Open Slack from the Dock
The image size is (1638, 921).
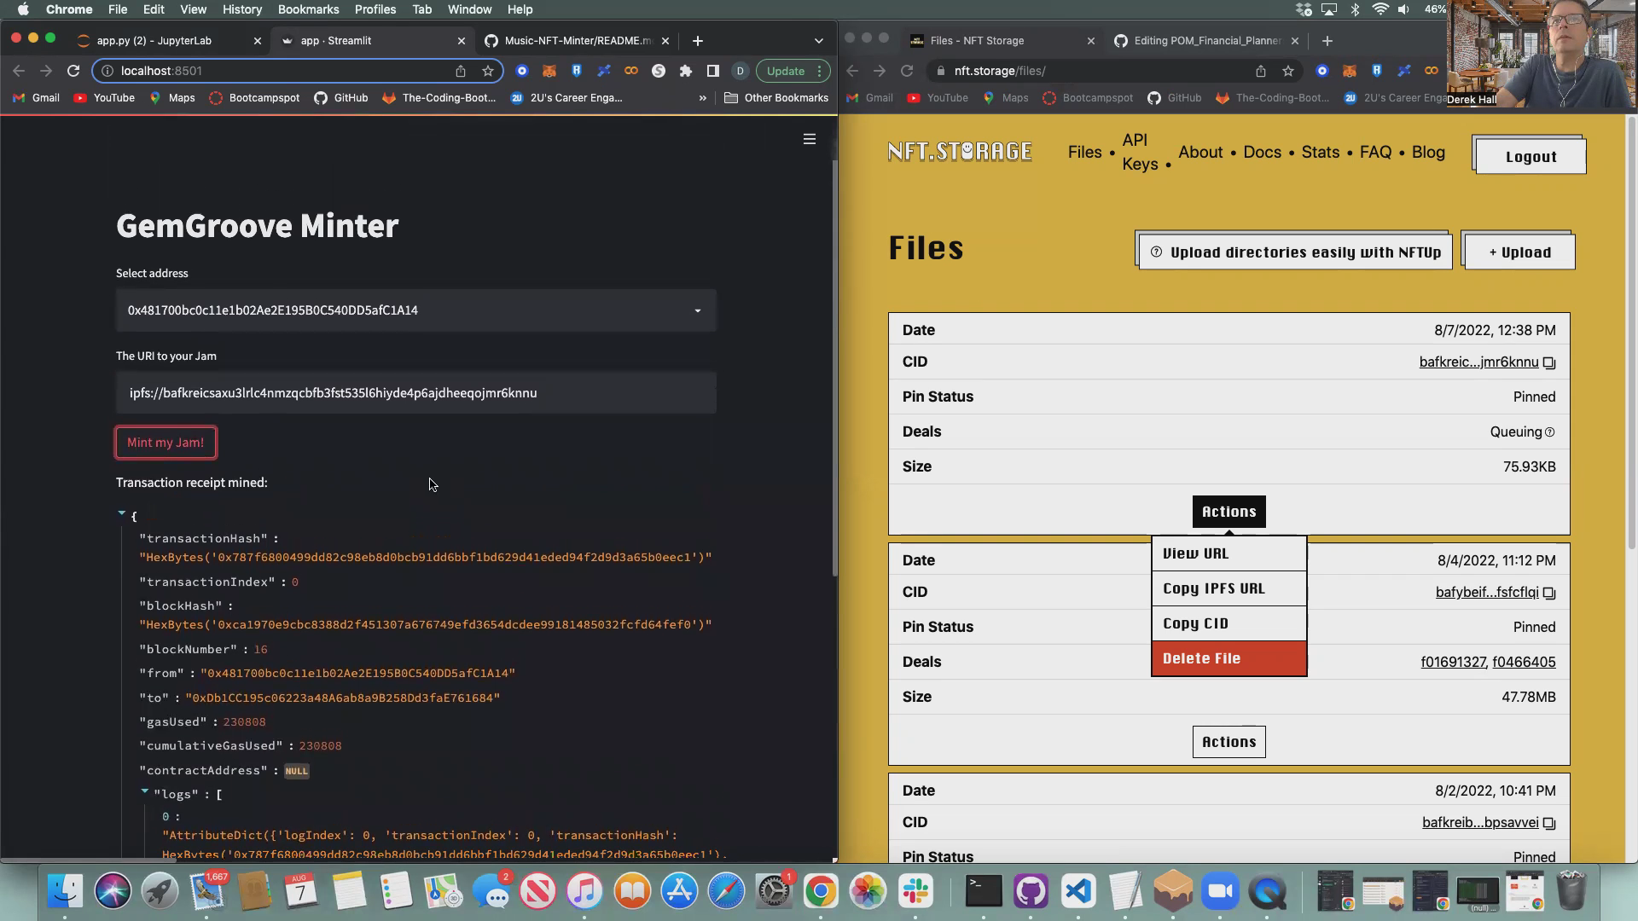pos(915,891)
